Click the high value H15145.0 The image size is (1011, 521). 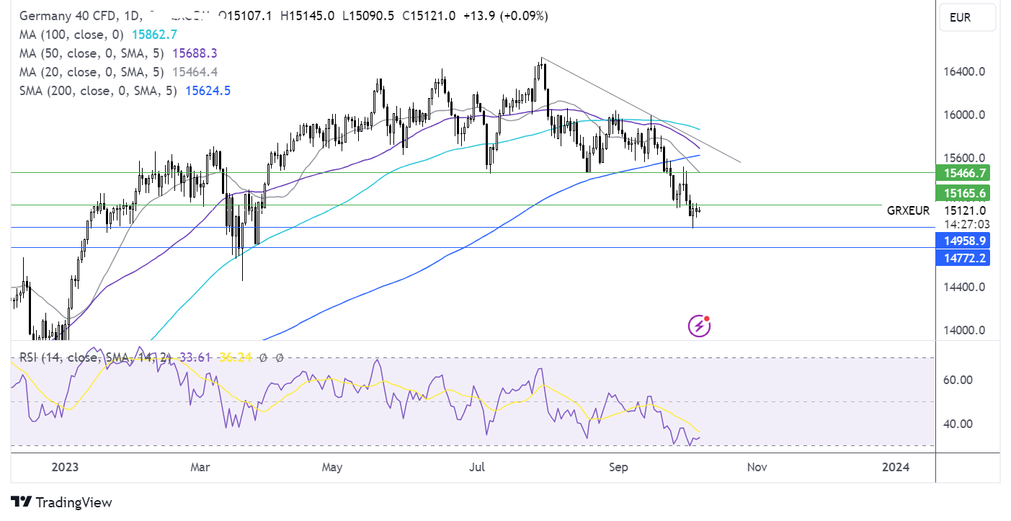(x=308, y=16)
